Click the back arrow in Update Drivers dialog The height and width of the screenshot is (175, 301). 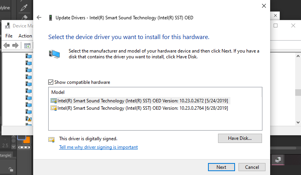tap(39, 18)
